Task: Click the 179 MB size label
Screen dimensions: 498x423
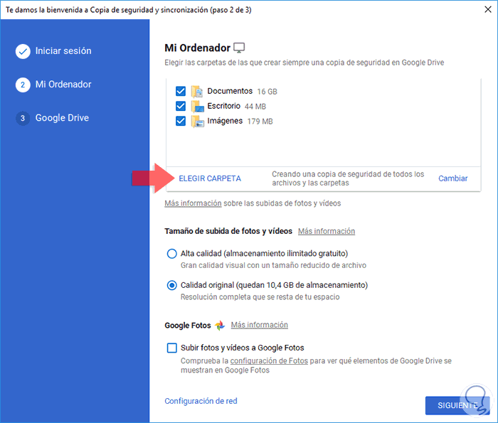Action: point(260,122)
